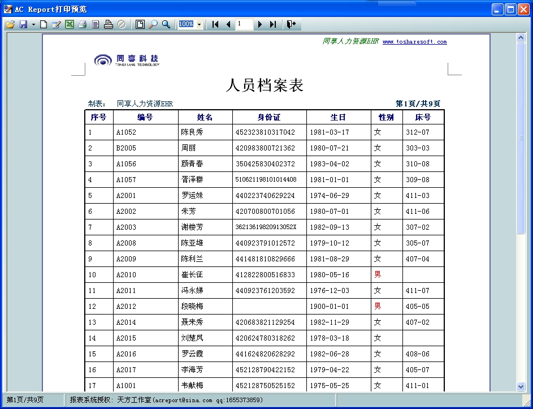Jump to the first page

point(215,24)
